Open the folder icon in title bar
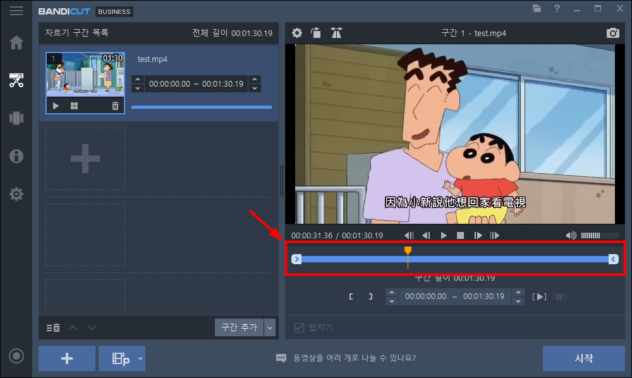 [537, 8]
